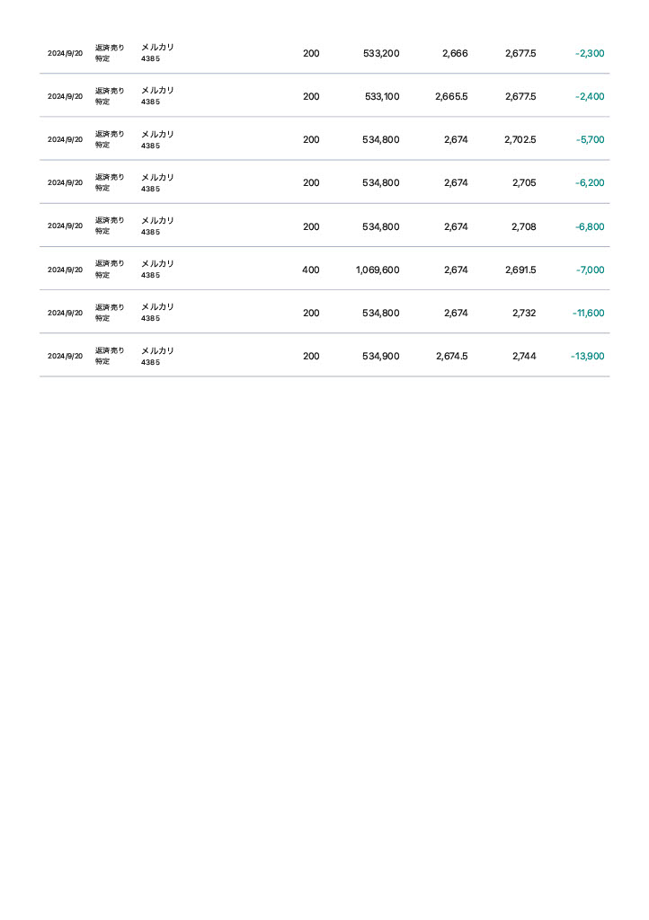Click the 533,200 settlement amount
This screenshot has height=920, width=649.
tap(381, 54)
